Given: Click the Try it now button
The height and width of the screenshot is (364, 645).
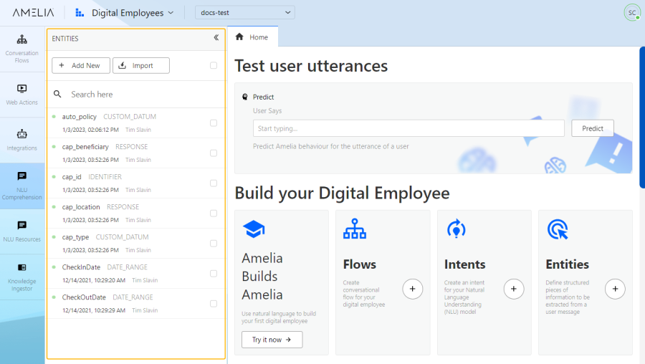Looking at the screenshot, I should [x=272, y=340].
